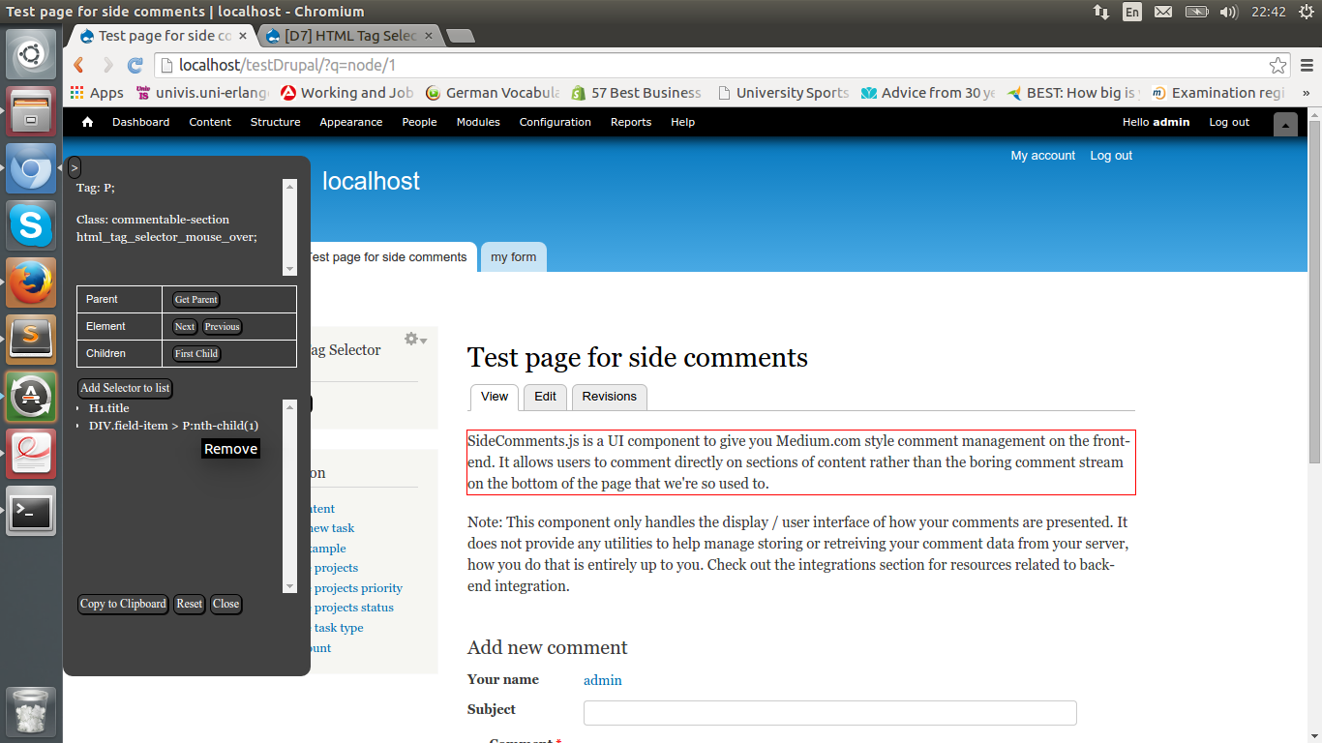
Task: Reload the page with the refresh icon
Action: pyautogui.click(x=133, y=65)
